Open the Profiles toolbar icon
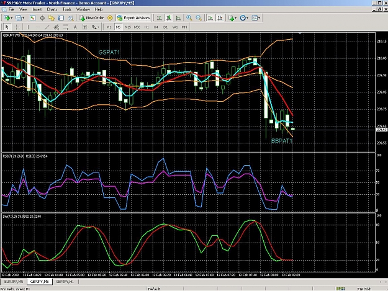The height and width of the screenshot is (291, 388). click(x=18, y=18)
